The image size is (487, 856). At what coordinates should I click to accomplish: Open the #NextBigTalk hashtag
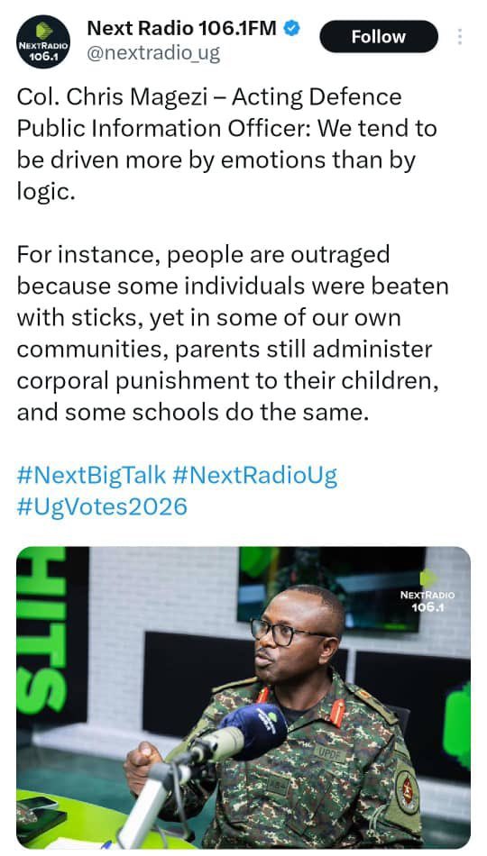pyautogui.click(x=91, y=476)
